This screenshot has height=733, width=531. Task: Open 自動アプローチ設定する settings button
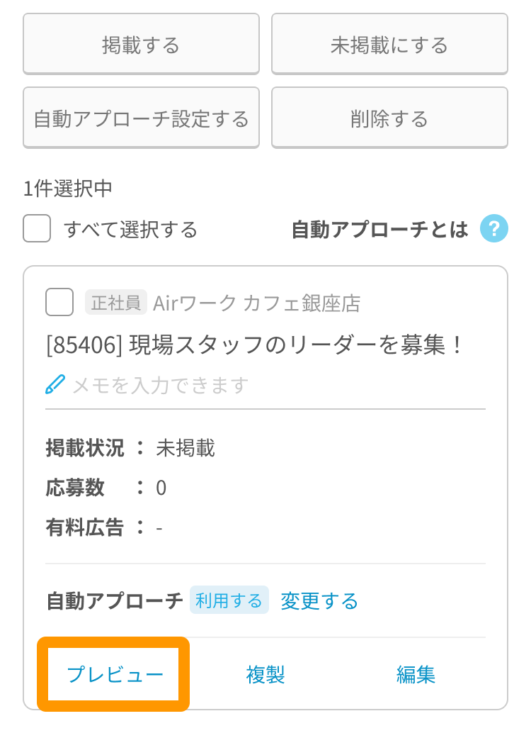coord(141,118)
